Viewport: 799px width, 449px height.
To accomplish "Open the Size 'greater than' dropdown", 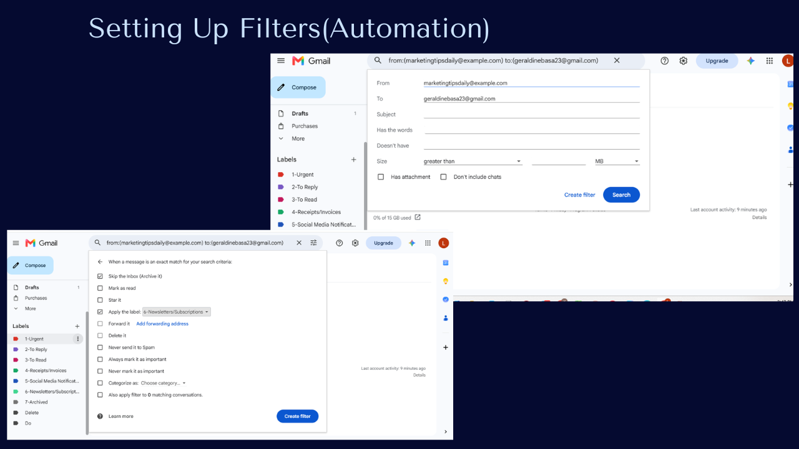I will pyautogui.click(x=473, y=162).
